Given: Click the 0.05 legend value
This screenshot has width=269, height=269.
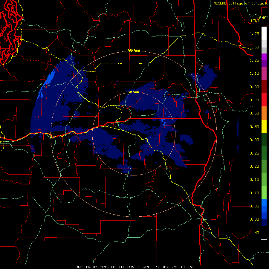Looking at the screenshot, I should (254, 206).
